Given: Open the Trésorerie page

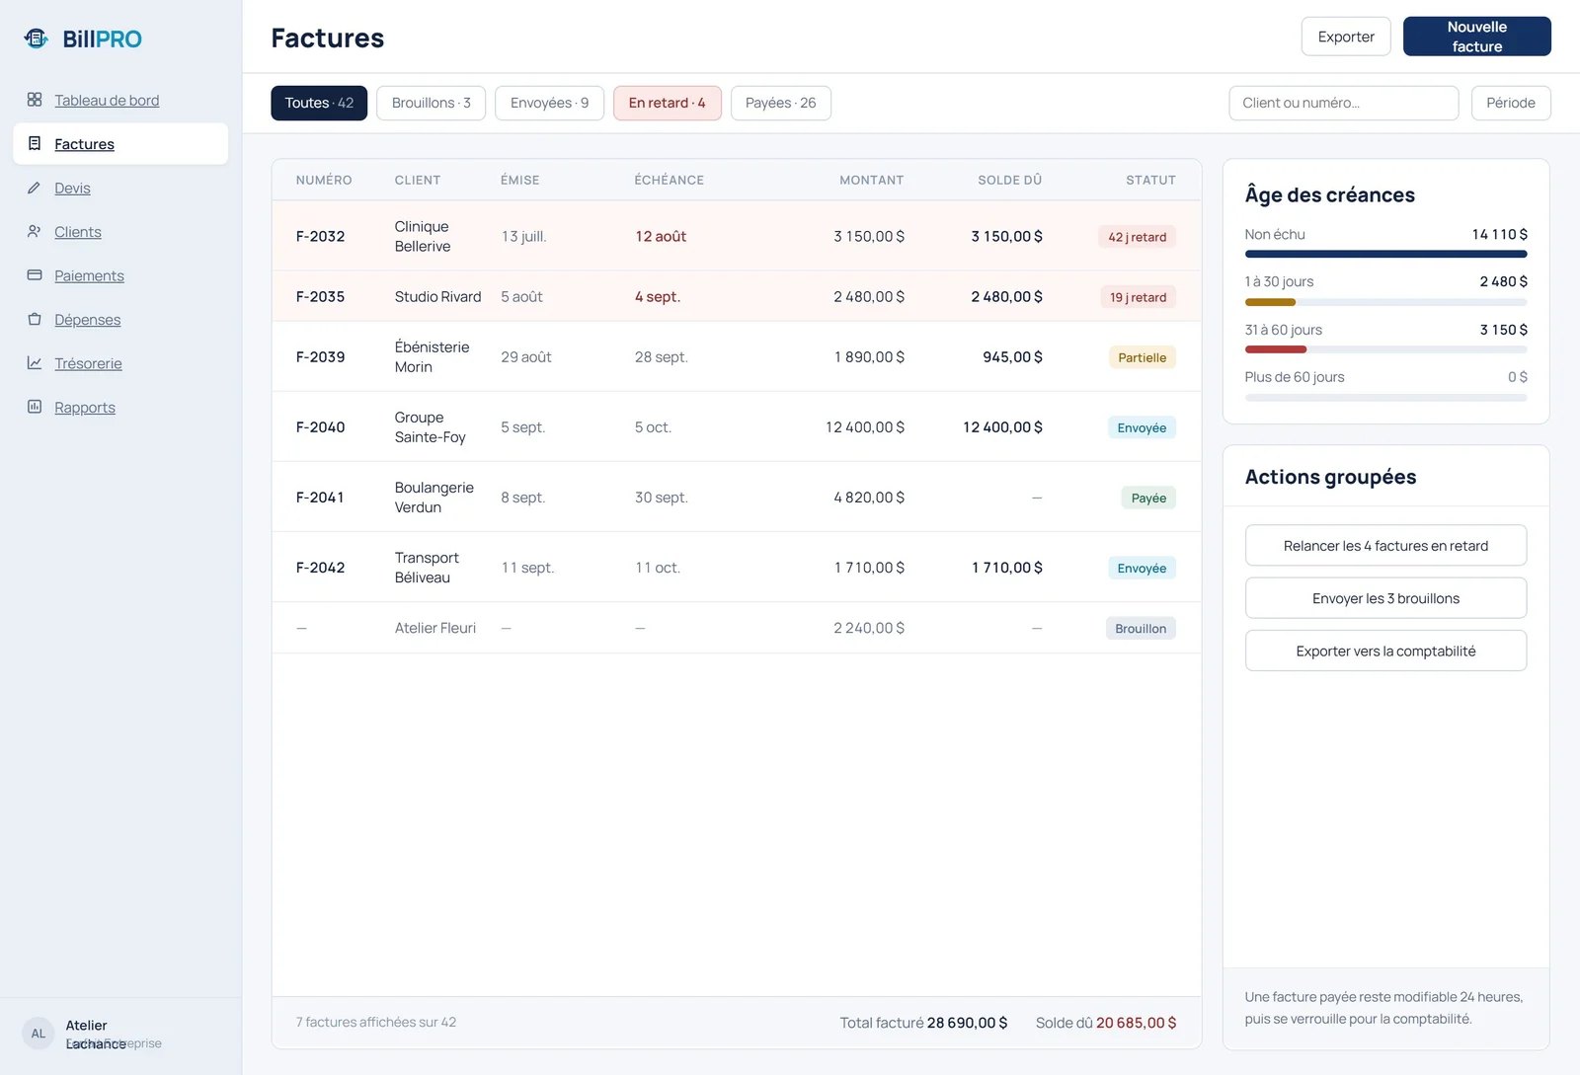Looking at the screenshot, I should click(88, 363).
